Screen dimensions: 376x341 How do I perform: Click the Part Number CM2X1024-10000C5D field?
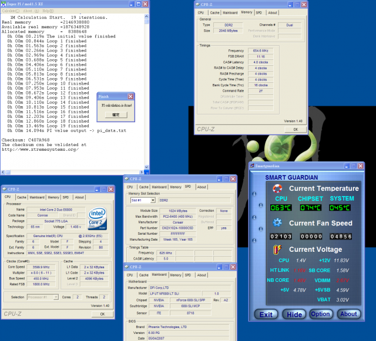pos(177,228)
